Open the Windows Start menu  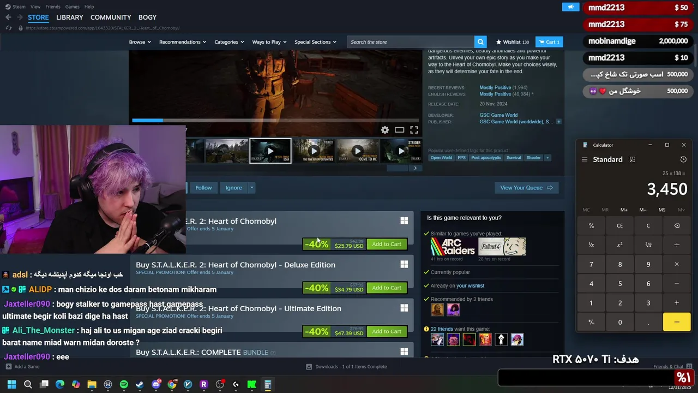[x=11, y=385]
